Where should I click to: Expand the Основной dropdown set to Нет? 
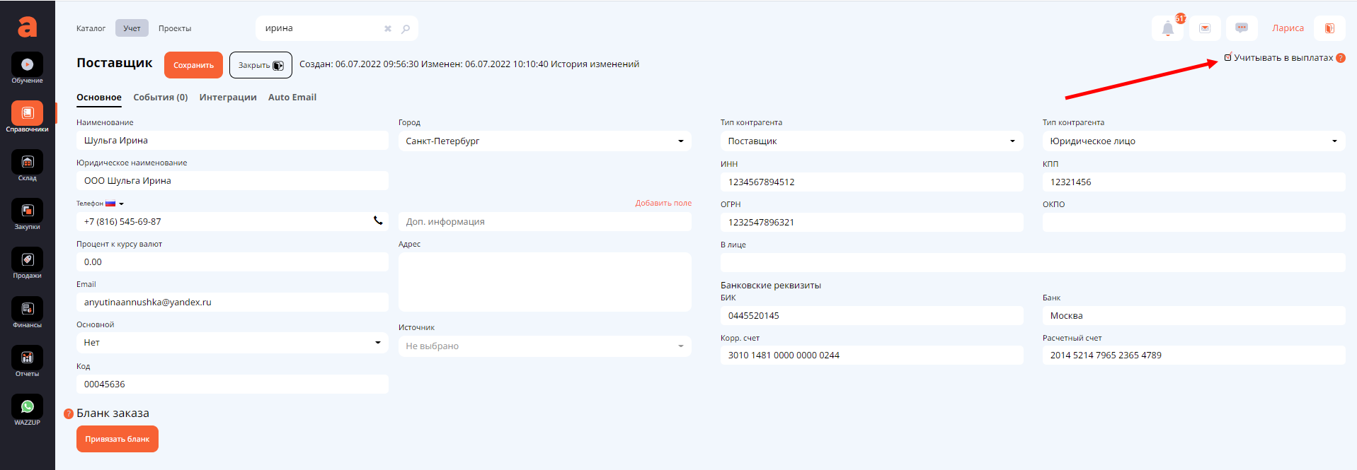pos(231,343)
